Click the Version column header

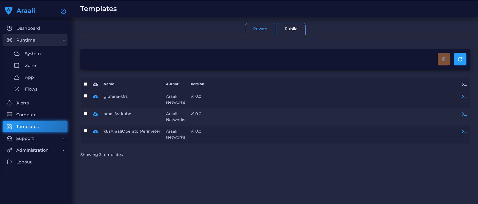coord(197,84)
